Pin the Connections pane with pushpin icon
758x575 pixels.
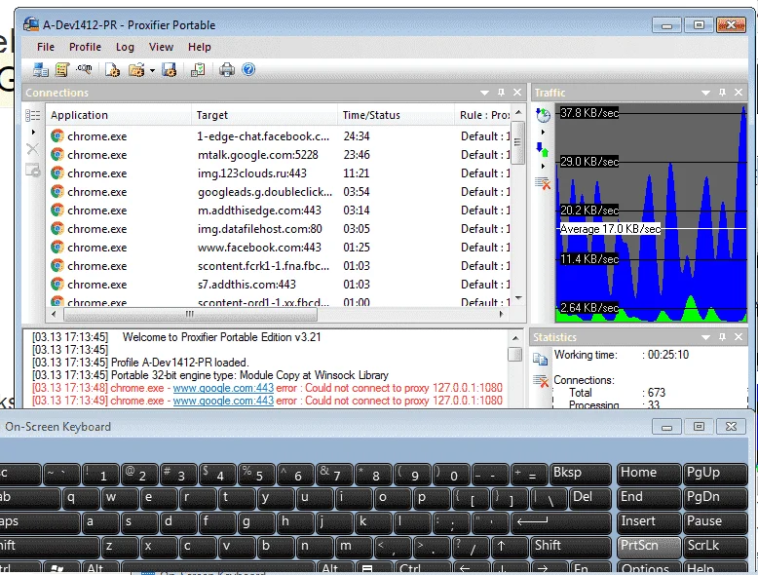tap(502, 93)
